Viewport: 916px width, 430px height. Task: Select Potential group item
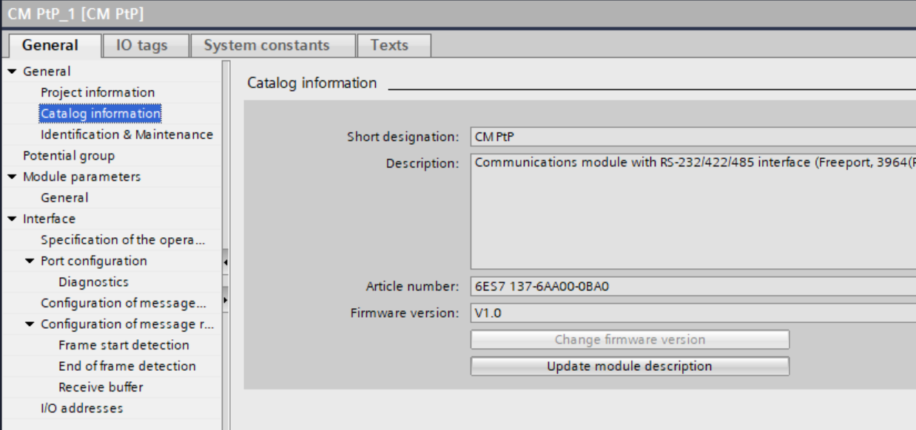point(69,156)
